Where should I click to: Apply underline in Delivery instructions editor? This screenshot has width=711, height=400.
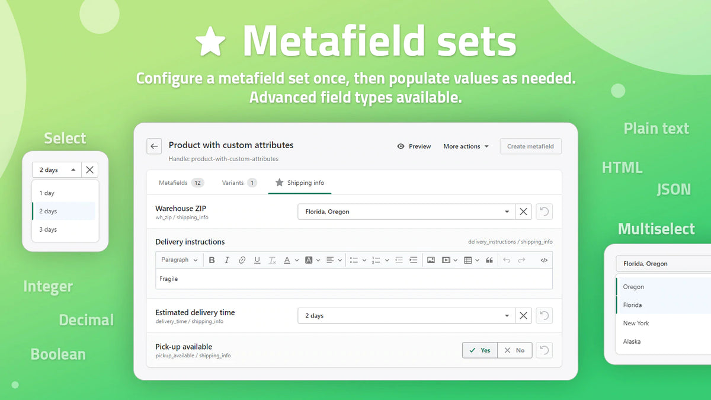257,260
